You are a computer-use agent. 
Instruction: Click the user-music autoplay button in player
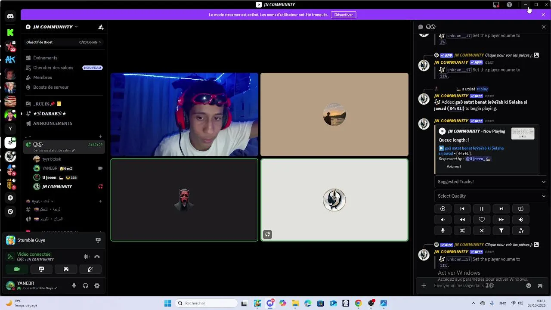(x=521, y=231)
